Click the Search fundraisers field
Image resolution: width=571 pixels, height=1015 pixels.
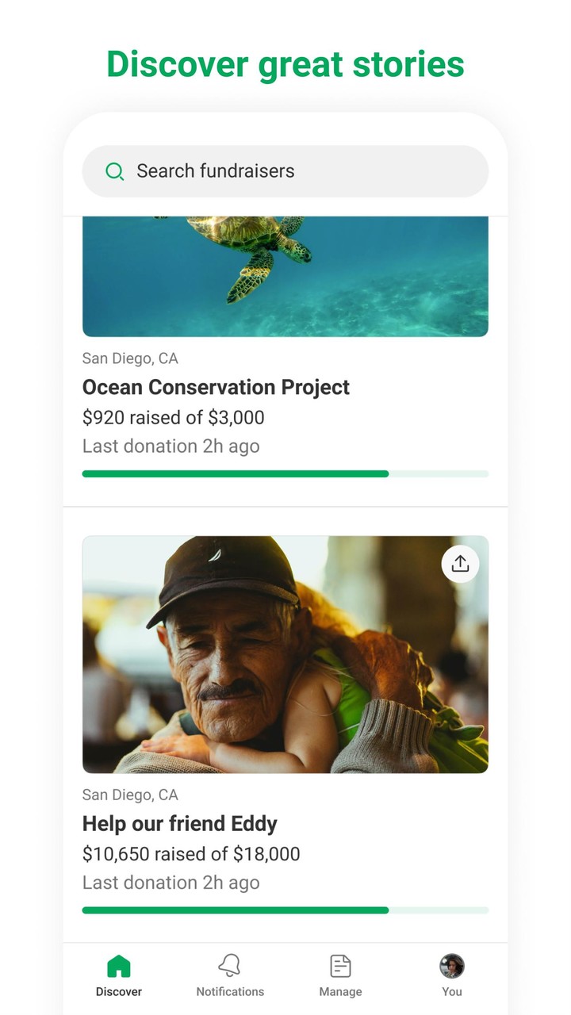click(301, 171)
